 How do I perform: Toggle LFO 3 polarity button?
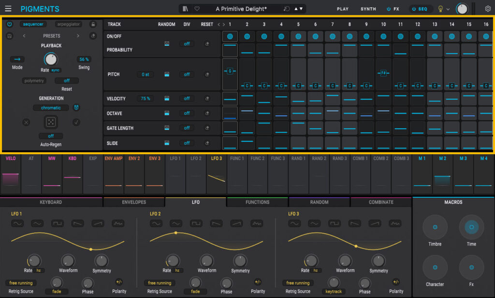(x=396, y=282)
